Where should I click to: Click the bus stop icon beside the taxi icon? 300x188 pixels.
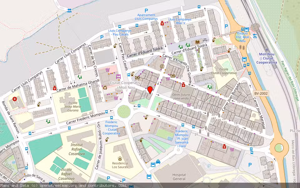(153, 165)
